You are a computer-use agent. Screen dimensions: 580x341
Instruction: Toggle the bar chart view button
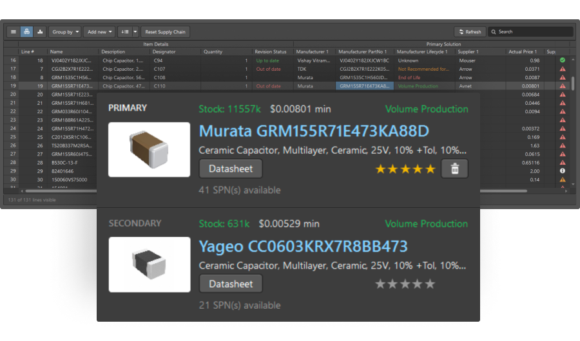point(40,32)
